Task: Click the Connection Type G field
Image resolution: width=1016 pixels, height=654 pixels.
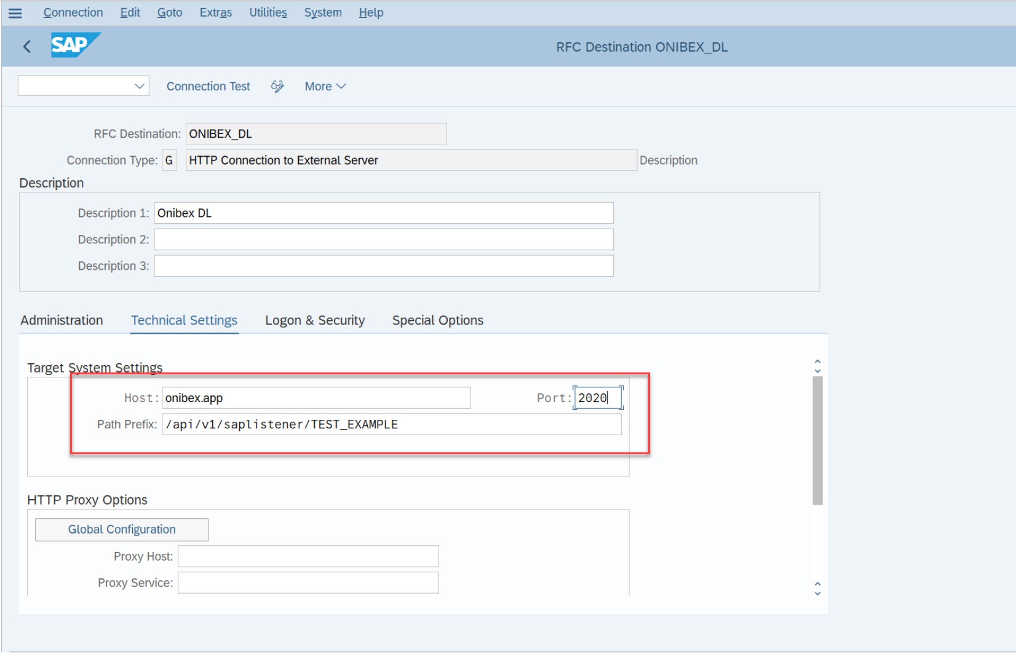Action: point(169,160)
